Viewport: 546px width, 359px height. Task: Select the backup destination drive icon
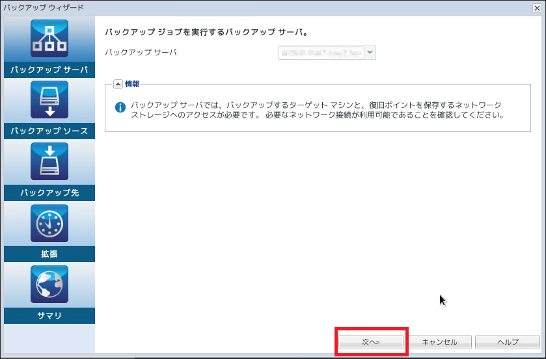(x=49, y=161)
